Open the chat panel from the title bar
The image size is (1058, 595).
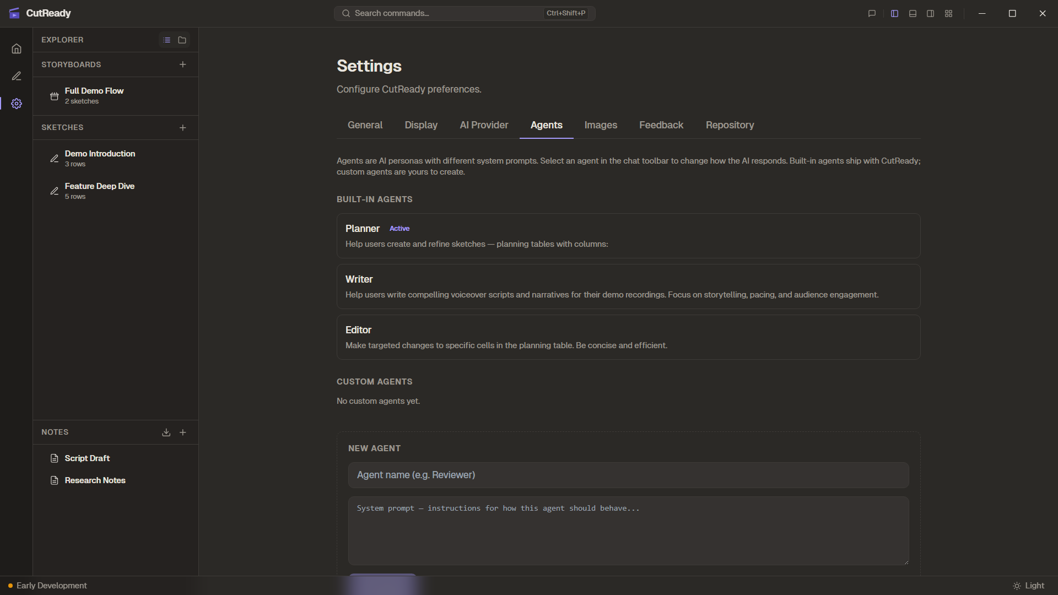pyautogui.click(x=871, y=13)
